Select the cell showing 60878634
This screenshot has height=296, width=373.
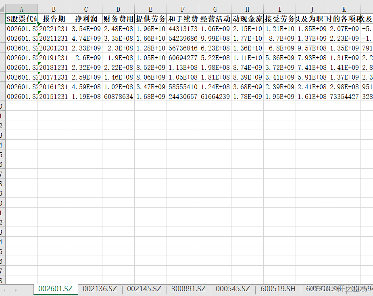(118, 97)
